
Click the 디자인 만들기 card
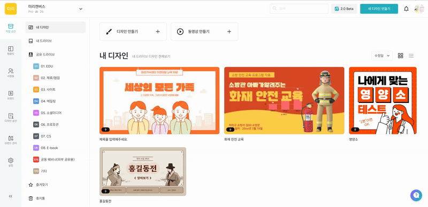coord(133,31)
